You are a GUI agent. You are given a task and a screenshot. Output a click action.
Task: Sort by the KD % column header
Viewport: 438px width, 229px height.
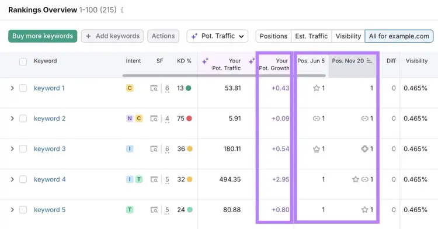click(x=184, y=61)
